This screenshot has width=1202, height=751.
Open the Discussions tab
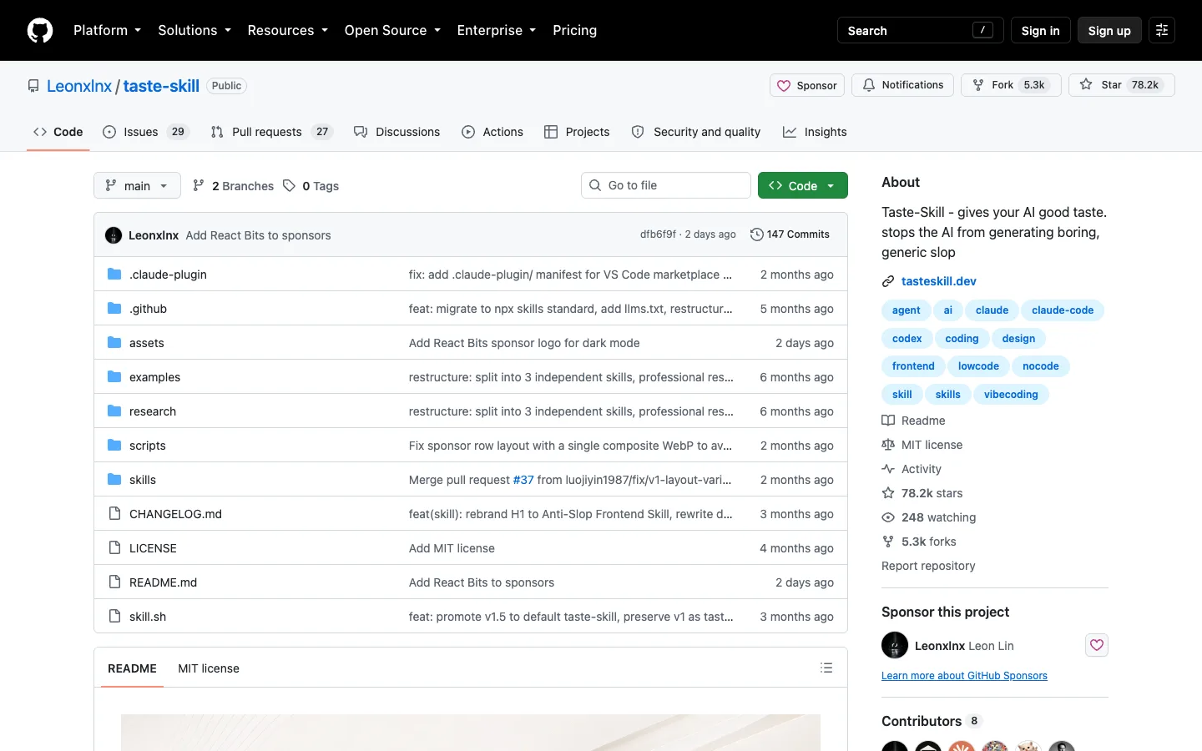click(x=396, y=132)
